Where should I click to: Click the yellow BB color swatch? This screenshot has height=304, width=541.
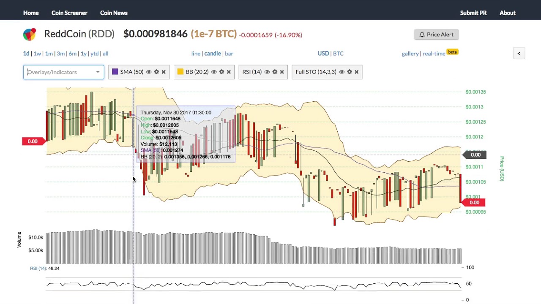tap(180, 72)
